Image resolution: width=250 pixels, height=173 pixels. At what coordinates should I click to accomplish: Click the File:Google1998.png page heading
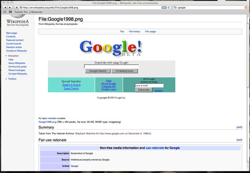click(x=61, y=19)
